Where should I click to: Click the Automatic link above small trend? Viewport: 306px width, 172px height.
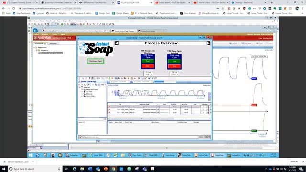207,85
